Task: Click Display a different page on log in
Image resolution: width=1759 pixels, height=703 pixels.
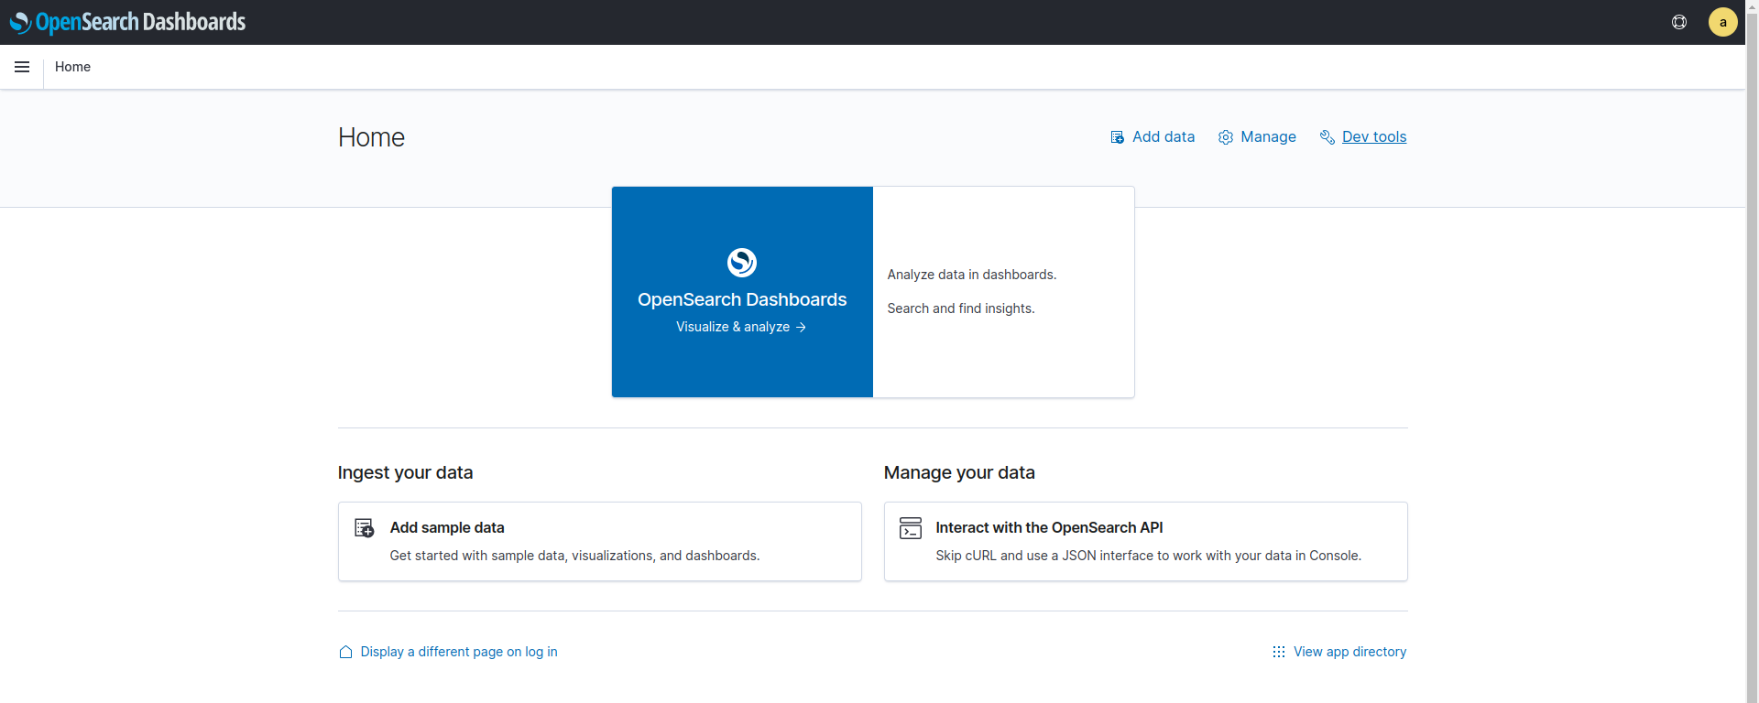Action: [x=458, y=652]
